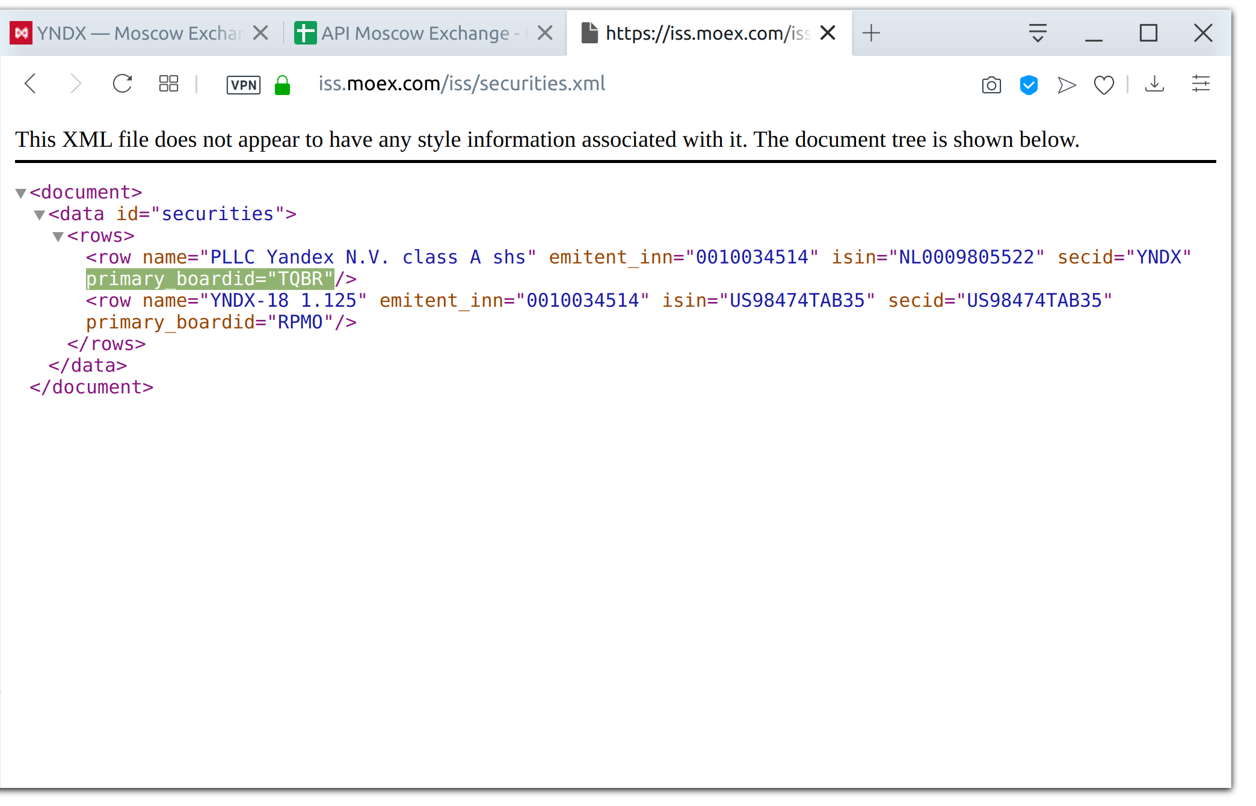1256x806 pixels.
Task: Click the green security padlock
Action: (x=282, y=85)
